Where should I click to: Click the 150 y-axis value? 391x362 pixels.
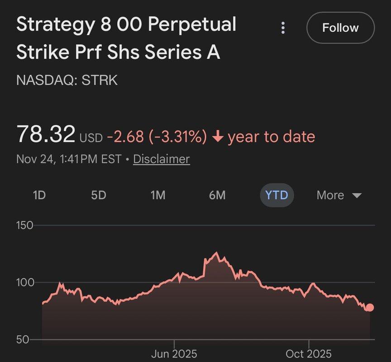24,225
